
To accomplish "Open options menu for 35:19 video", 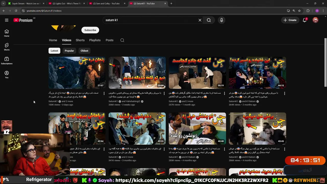I will [x=224, y=94].
